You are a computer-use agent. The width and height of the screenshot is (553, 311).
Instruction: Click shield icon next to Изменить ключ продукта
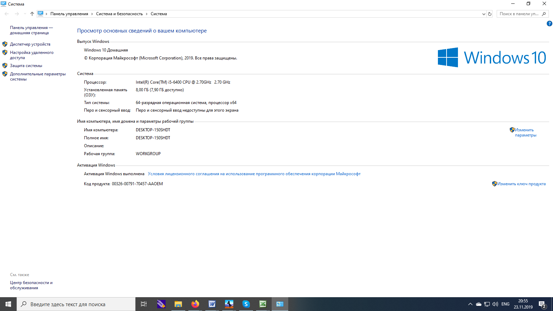[494, 184]
